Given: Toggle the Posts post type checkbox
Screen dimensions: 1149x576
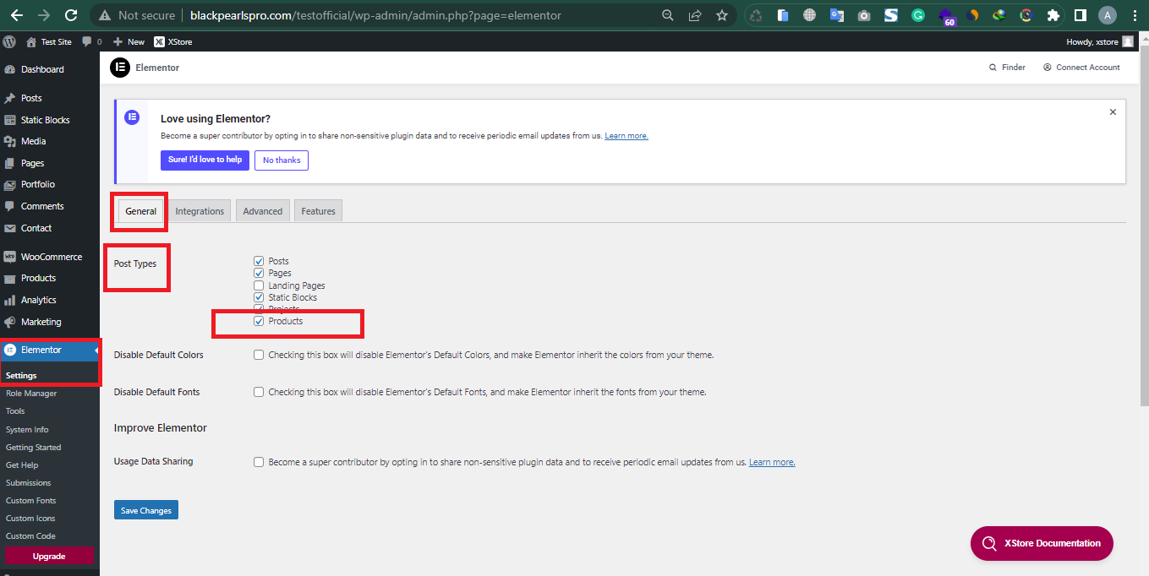Looking at the screenshot, I should point(259,261).
